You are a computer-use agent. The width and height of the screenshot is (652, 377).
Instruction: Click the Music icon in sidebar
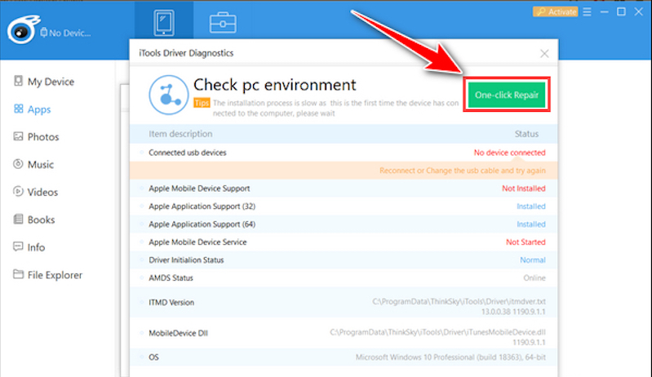(18, 165)
